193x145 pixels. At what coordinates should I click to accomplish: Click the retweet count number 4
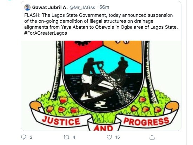(74, 137)
